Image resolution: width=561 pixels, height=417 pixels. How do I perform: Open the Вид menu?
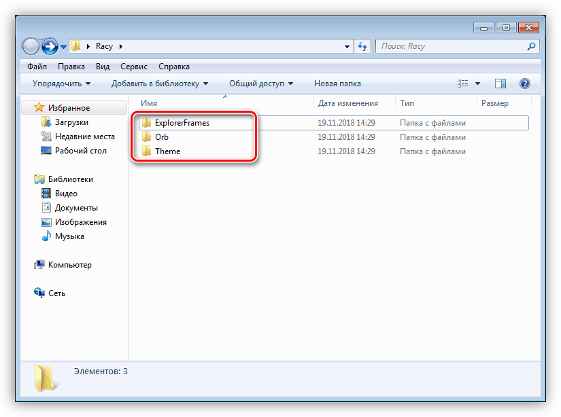103,67
